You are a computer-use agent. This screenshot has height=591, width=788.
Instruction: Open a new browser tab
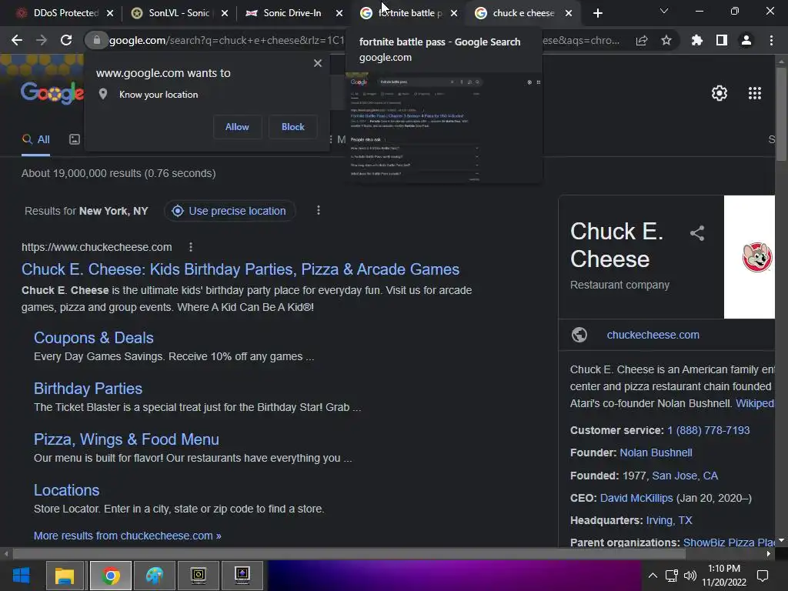pos(597,13)
